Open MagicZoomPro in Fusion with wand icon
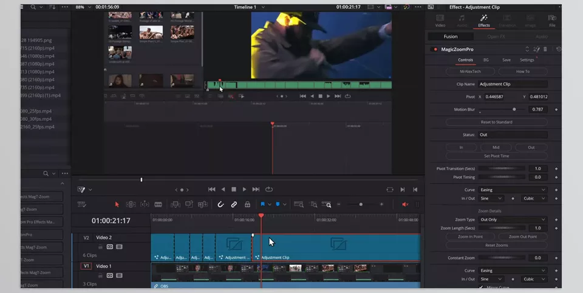This screenshot has width=583, height=293. point(536,49)
